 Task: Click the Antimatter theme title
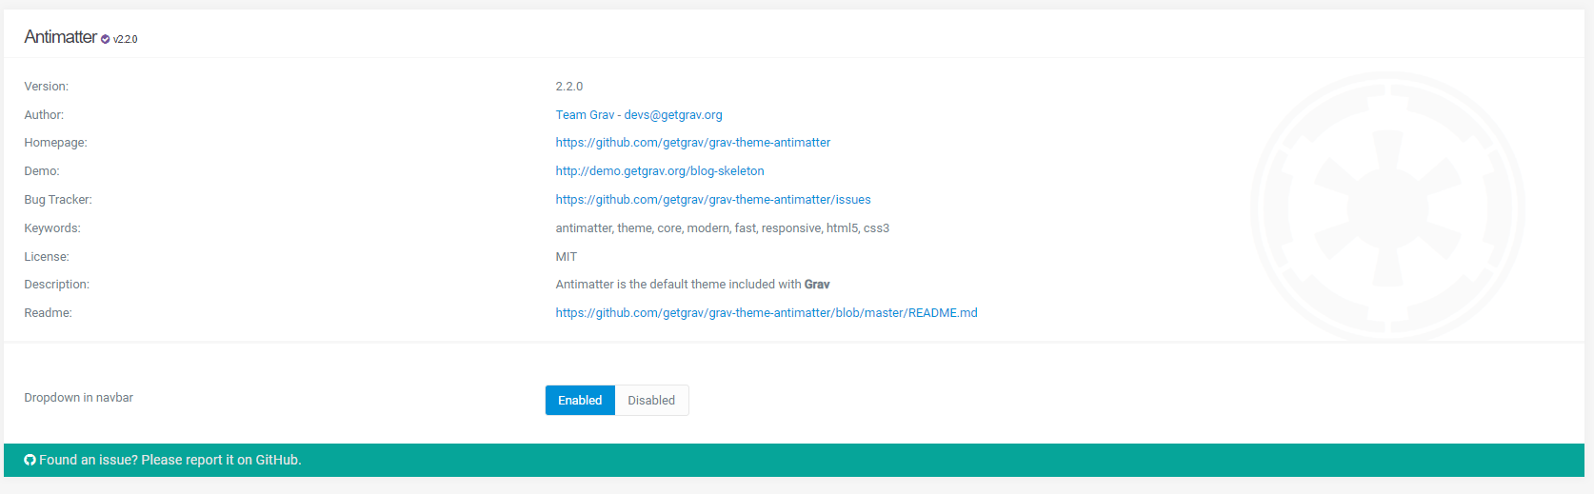61,37
